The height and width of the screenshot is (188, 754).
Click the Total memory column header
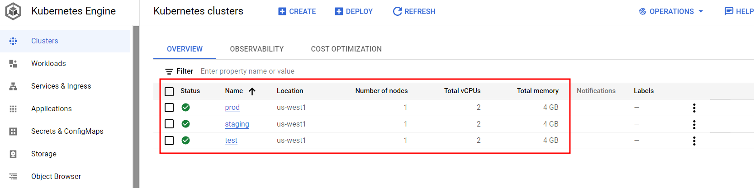538,91
